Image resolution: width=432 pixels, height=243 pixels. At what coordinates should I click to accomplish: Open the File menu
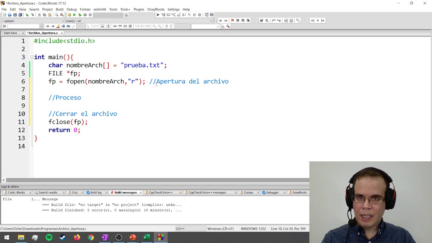4,9
